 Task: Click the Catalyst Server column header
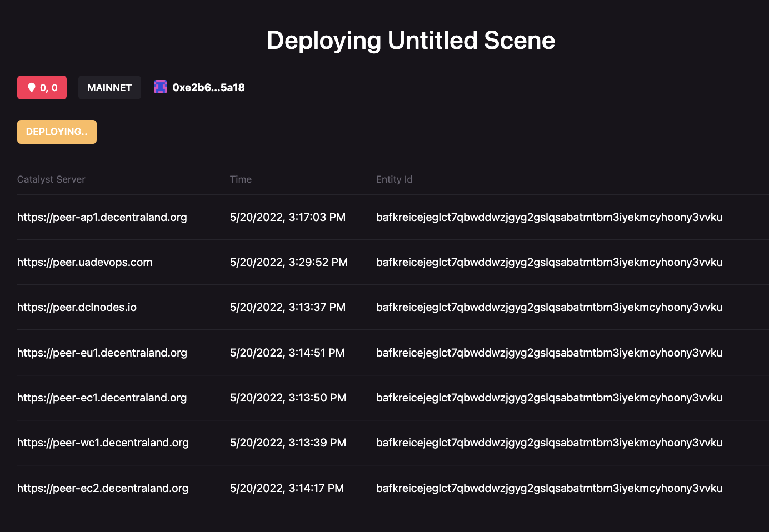[51, 179]
